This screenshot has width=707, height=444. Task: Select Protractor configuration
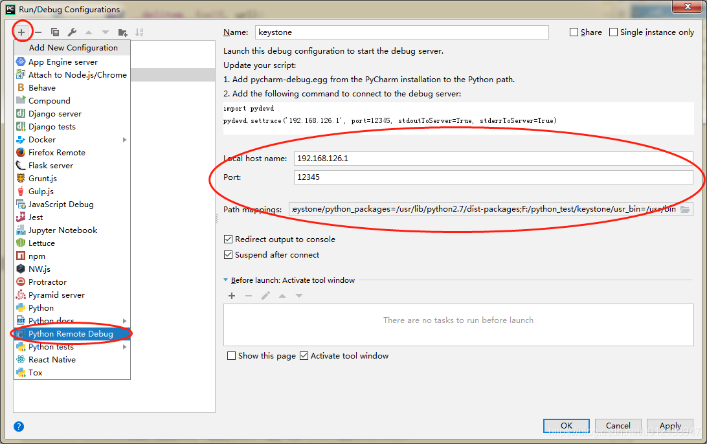point(72,282)
